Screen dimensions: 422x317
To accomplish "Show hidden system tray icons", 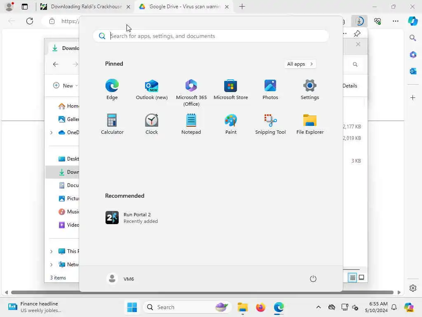I will 319,307.
